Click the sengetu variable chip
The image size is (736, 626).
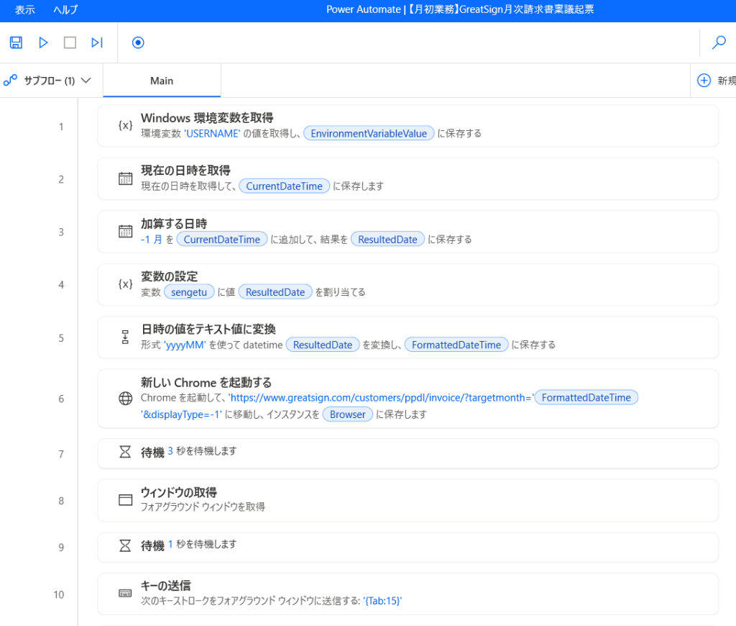click(189, 291)
